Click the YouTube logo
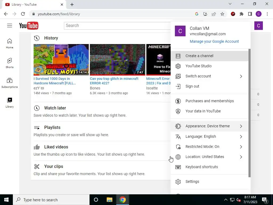 click(x=29, y=26)
